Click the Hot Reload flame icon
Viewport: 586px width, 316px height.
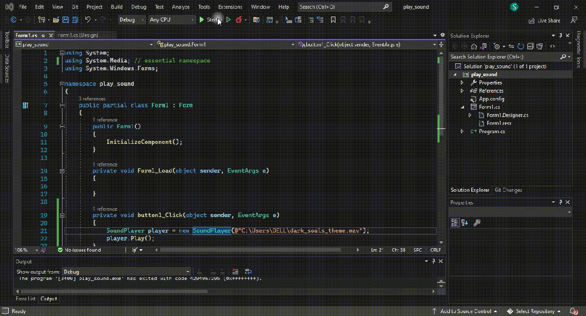click(239, 20)
